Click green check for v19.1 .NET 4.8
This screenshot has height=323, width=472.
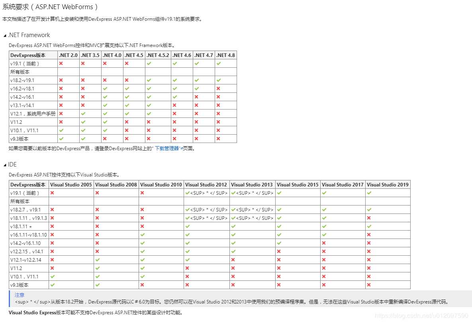219,63
